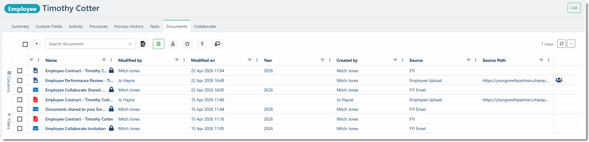This screenshot has height=142, width=589.
Task: Open Employee Performance Review document name
Action: pyautogui.click(x=80, y=80)
